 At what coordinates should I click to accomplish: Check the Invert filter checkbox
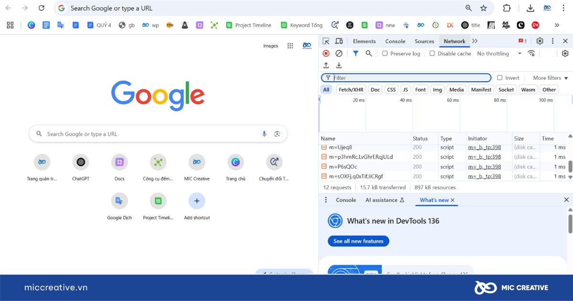499,78
